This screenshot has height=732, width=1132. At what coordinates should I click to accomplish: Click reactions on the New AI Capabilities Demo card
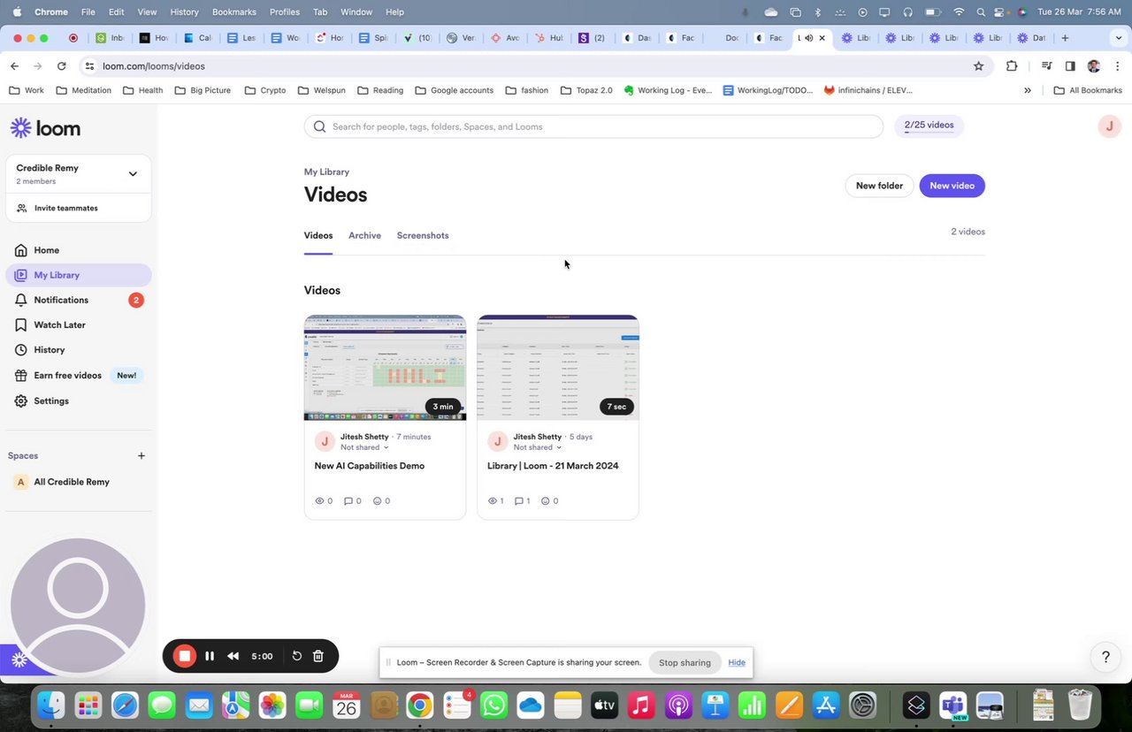[381, 501]
